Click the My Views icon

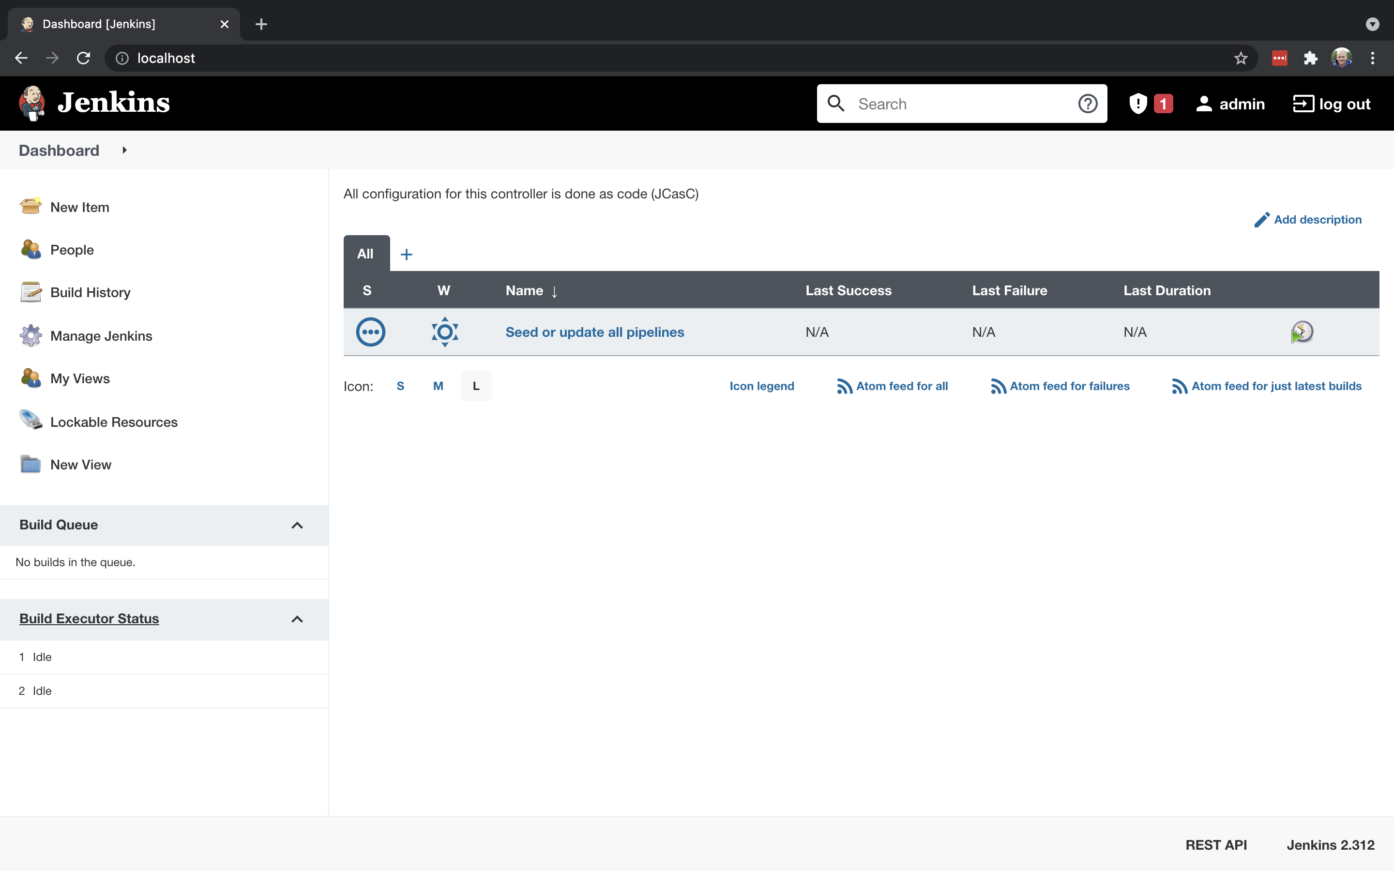[30, 378]
